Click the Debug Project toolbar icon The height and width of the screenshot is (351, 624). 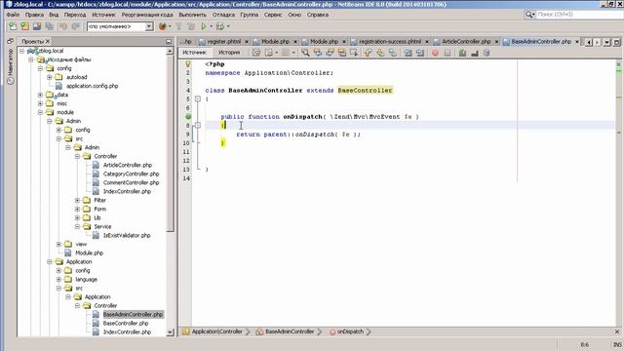coord(220,26)
